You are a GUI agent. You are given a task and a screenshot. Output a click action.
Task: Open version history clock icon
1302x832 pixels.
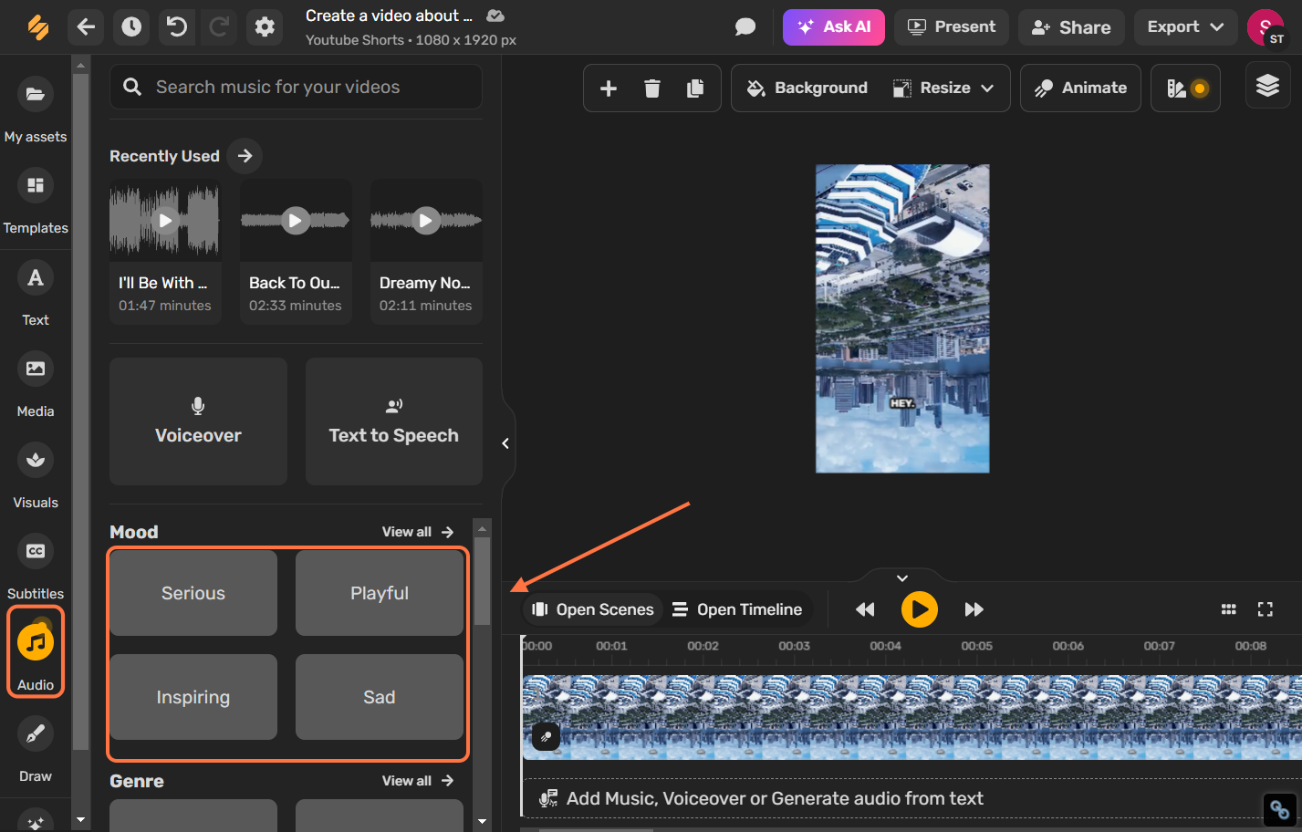[131, 27]
